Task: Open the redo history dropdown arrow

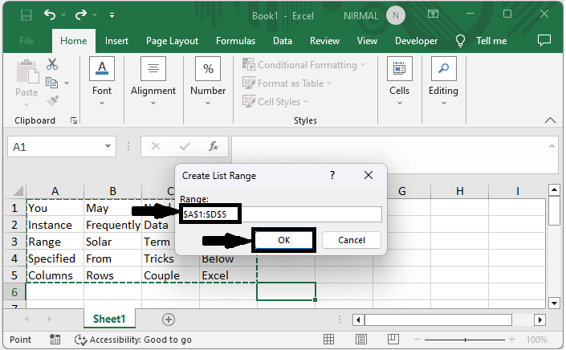Action: pos(95,15)
